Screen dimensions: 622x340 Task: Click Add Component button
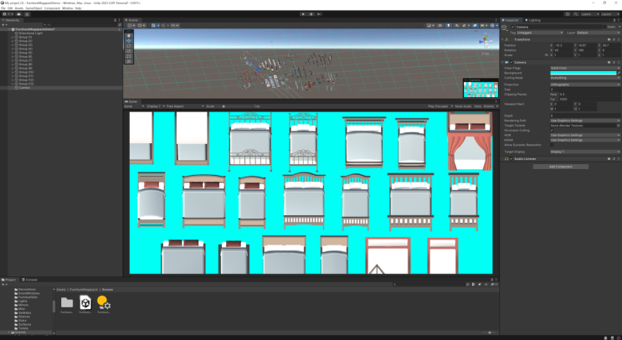(x=561, y=167)
